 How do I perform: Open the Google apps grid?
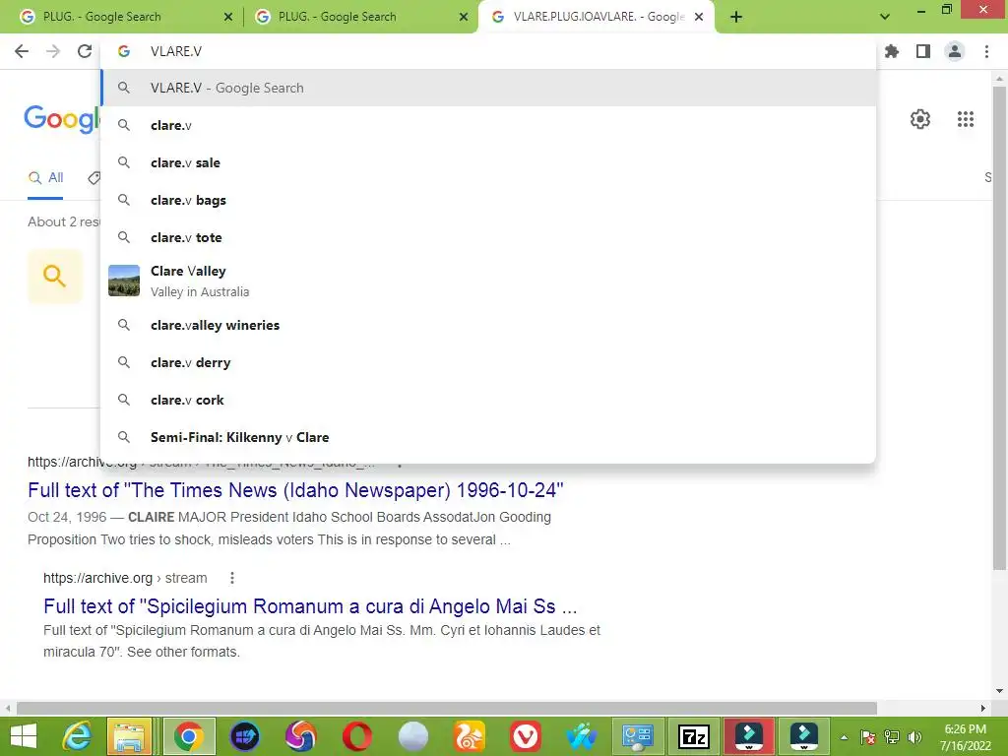point(966,119)
